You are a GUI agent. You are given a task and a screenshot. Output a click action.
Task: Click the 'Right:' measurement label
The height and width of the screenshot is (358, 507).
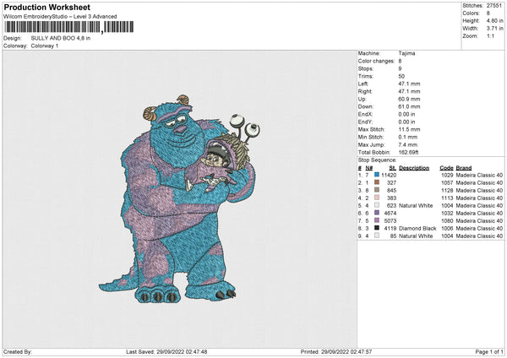pyautogui.click(x=365, y=91)
